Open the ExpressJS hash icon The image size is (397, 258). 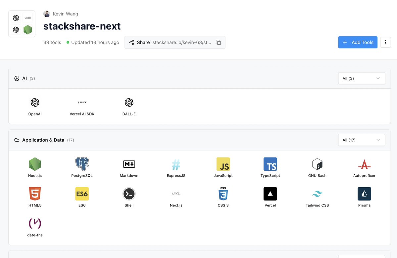pos(176,165)
